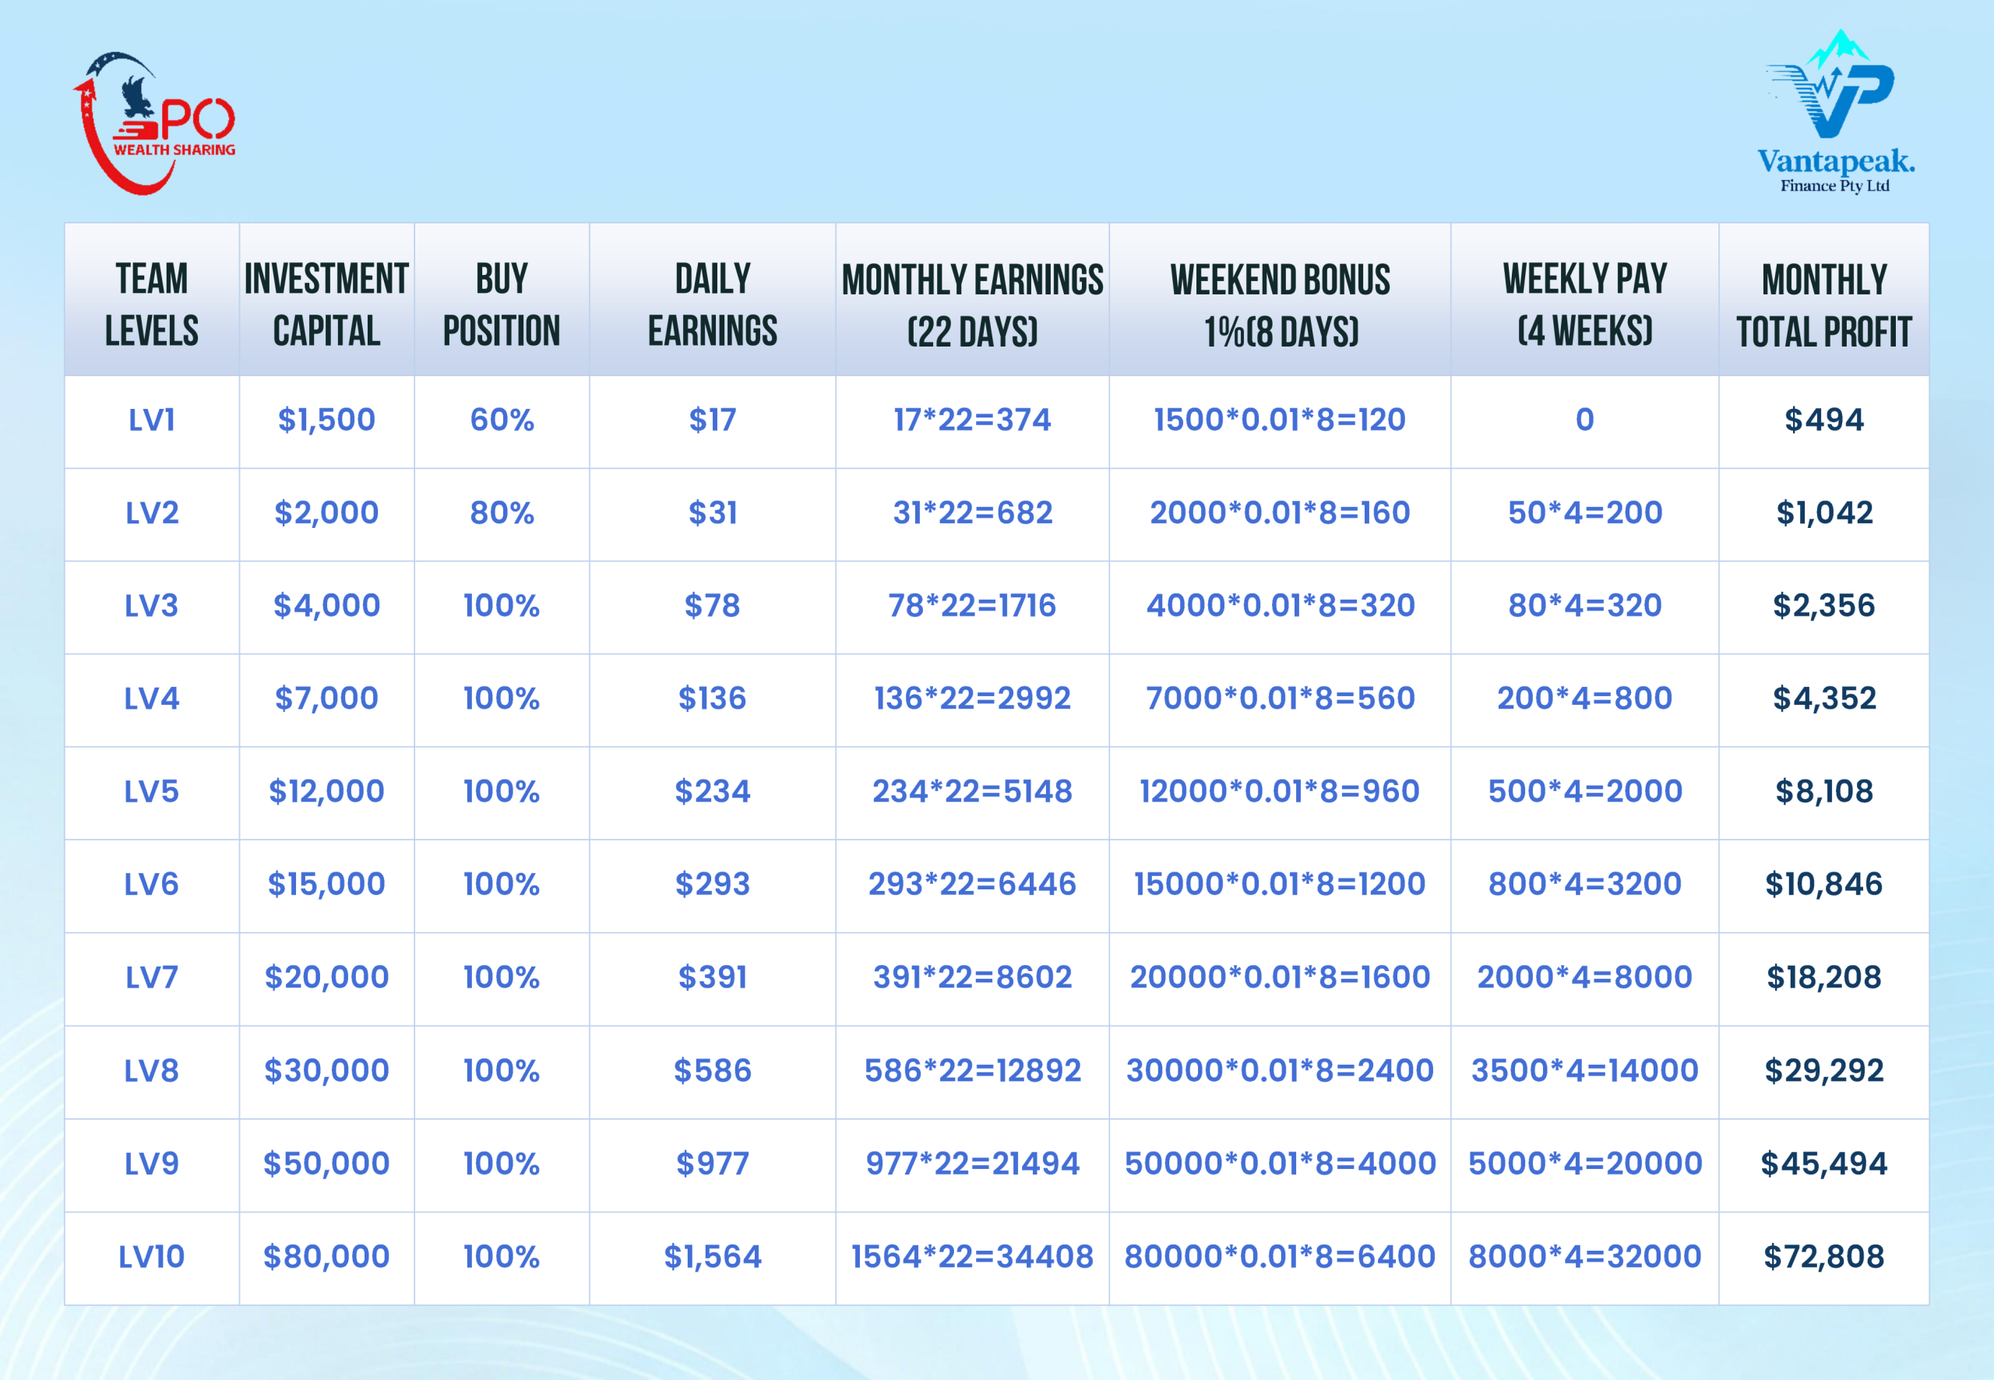Click the Team Levels column header
Viewport: 1994px width, 1380px height.
[x=151, y=305]
